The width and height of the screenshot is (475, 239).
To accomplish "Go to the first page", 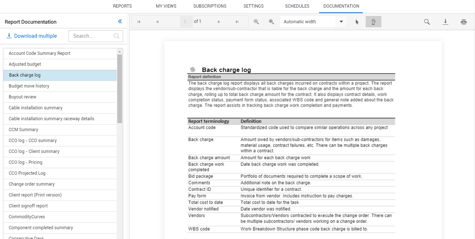I will pos(139,21).
